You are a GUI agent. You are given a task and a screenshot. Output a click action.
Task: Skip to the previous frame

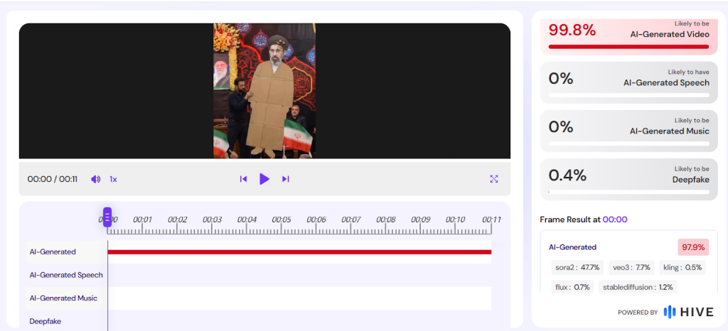243,179
